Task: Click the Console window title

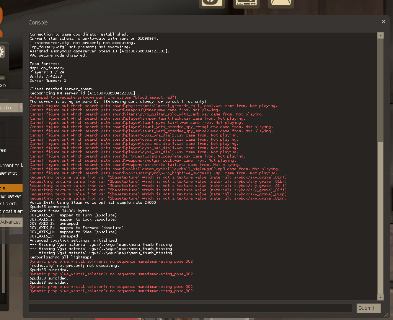Action: (x=38, y=23)
